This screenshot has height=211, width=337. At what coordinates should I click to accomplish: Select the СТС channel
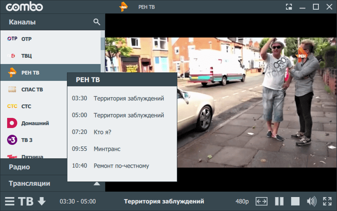pos(34,107)
